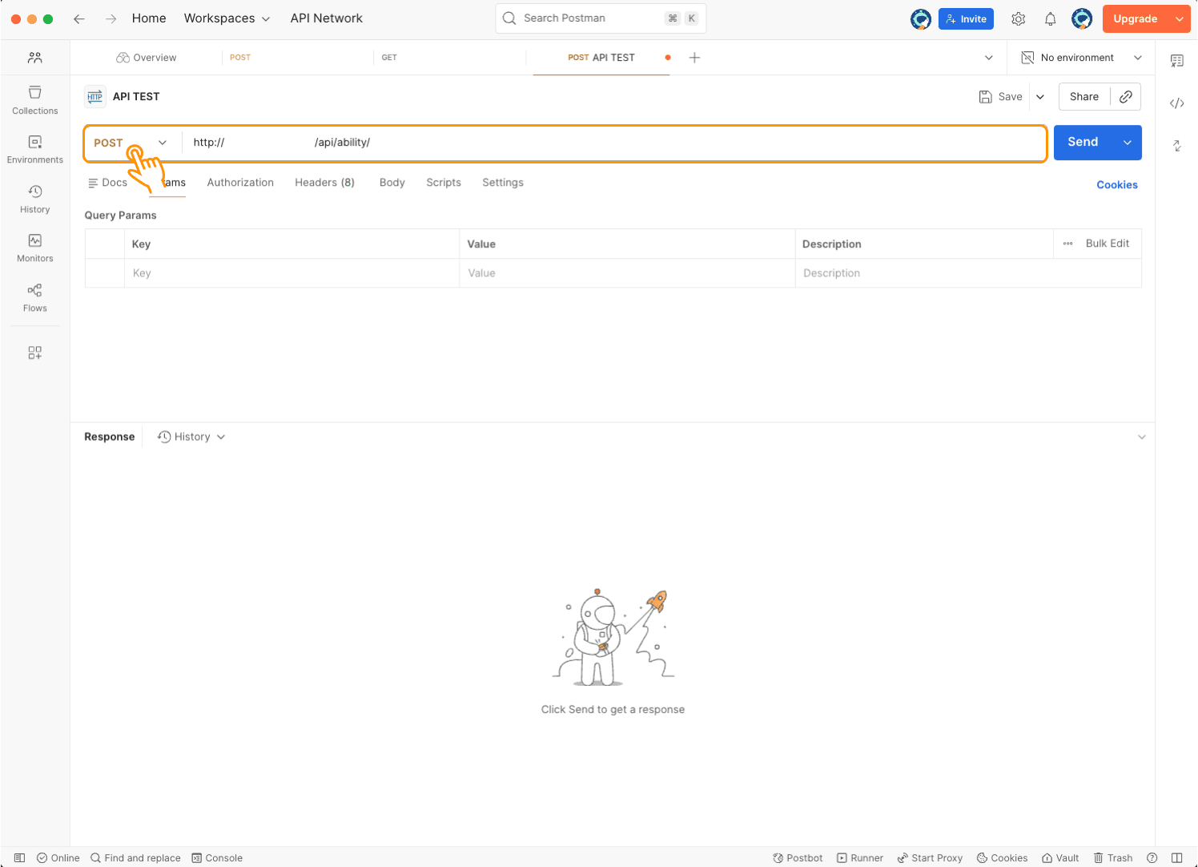
Task: Open the Authorization tab
Action: point(240,183)
